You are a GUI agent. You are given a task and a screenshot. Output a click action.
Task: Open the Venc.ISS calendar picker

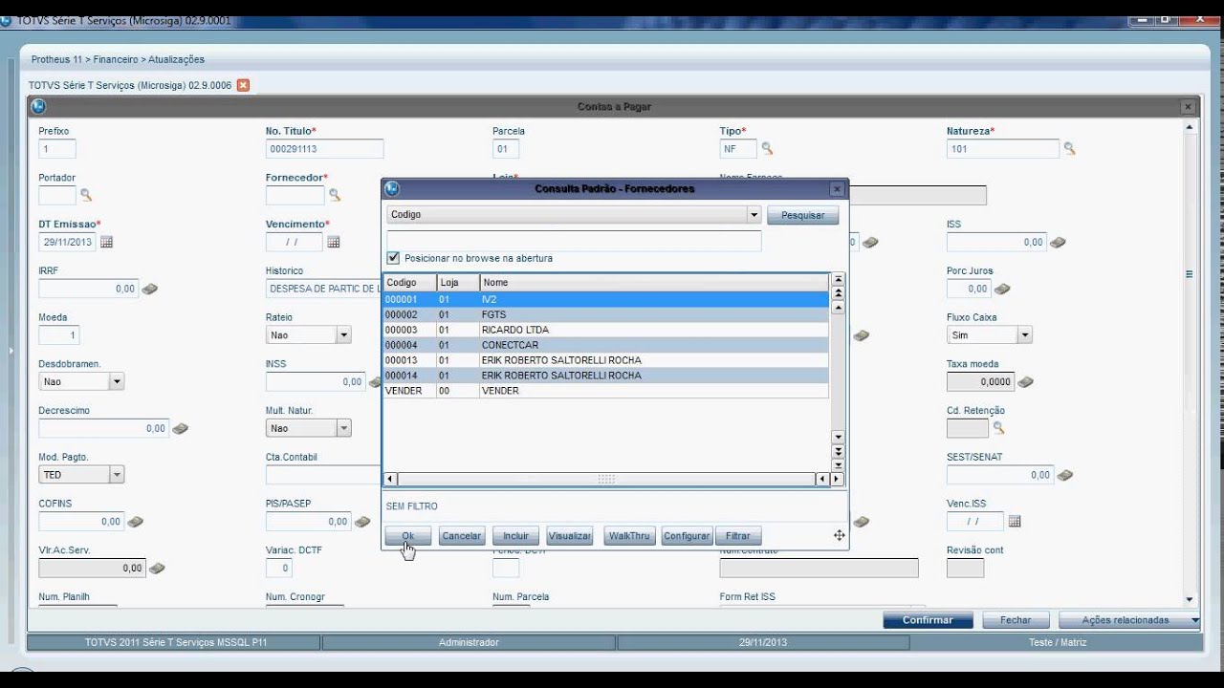1015,522
